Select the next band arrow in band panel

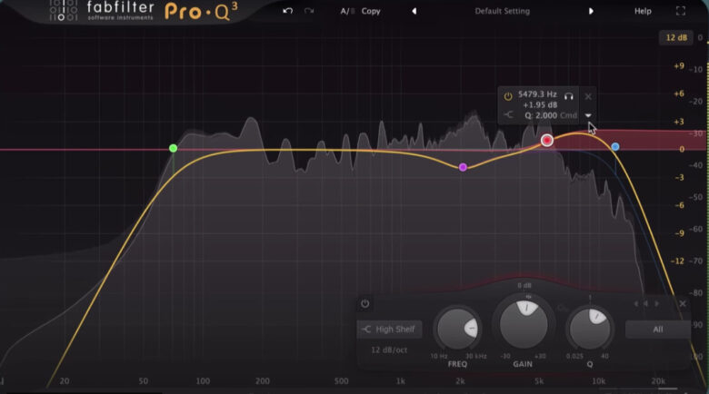pos(657,303)
